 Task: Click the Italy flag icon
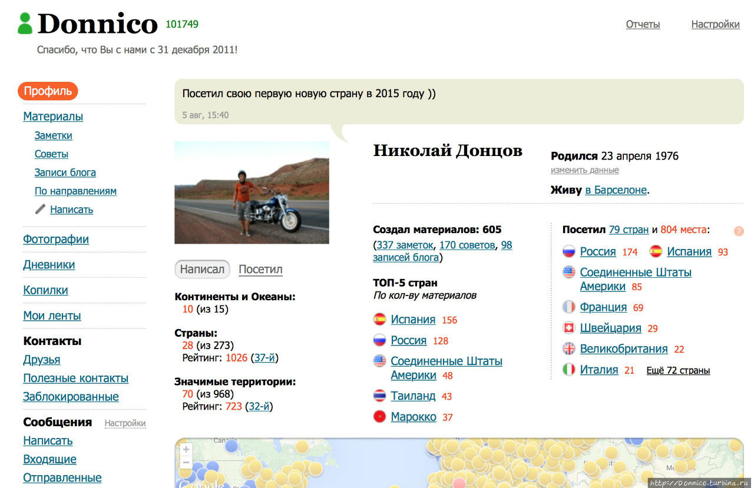[568, 370]
